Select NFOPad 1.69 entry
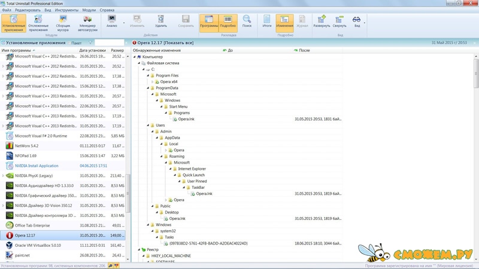Screen dimensions: 479x269 (x=63, y=156)
